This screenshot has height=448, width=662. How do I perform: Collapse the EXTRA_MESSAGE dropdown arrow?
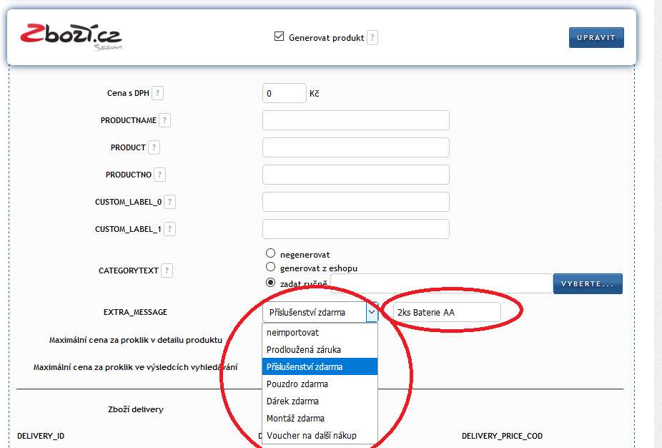click(372, 312)
